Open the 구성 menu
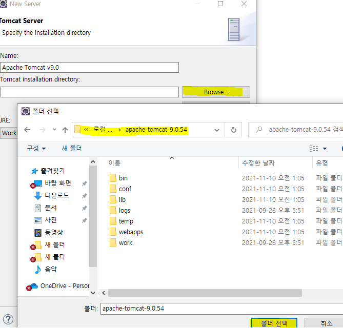This screenshot has height=328, width=343. pos(36,149)
